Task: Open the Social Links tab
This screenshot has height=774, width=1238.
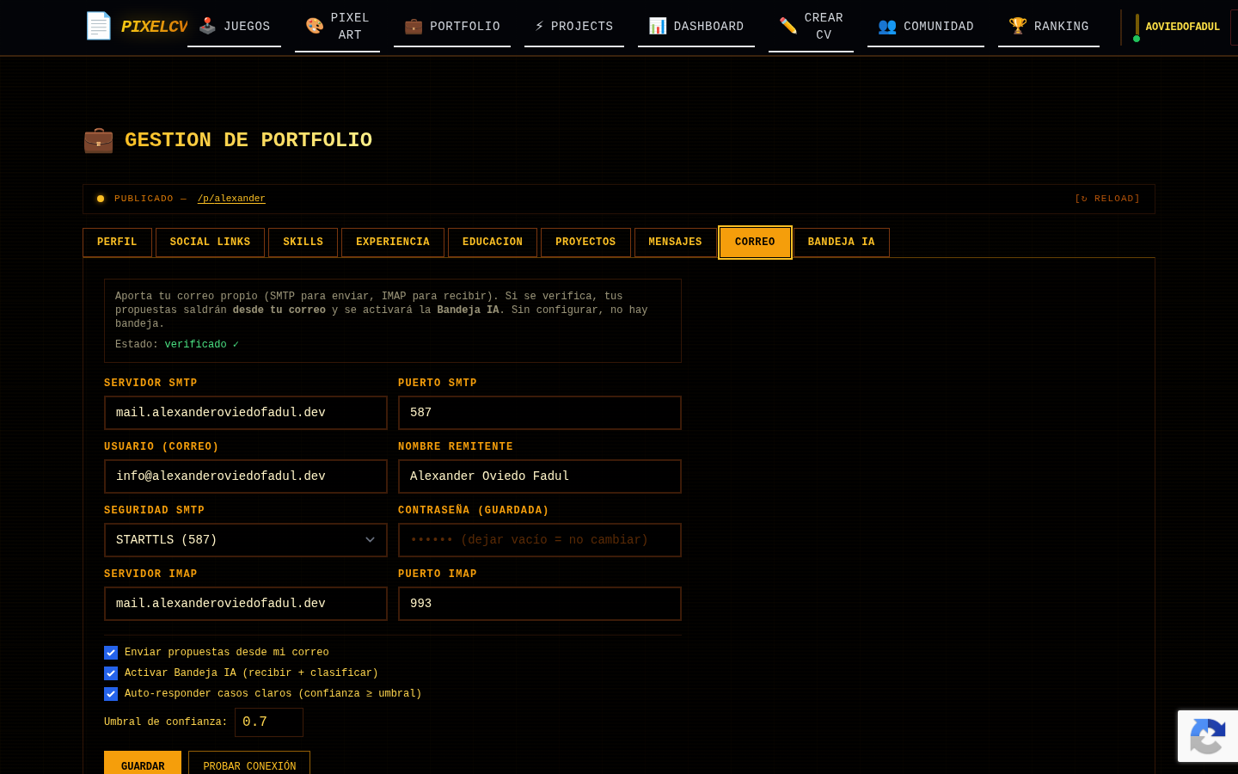Action: pyautogui.click(x=210, y=243)
